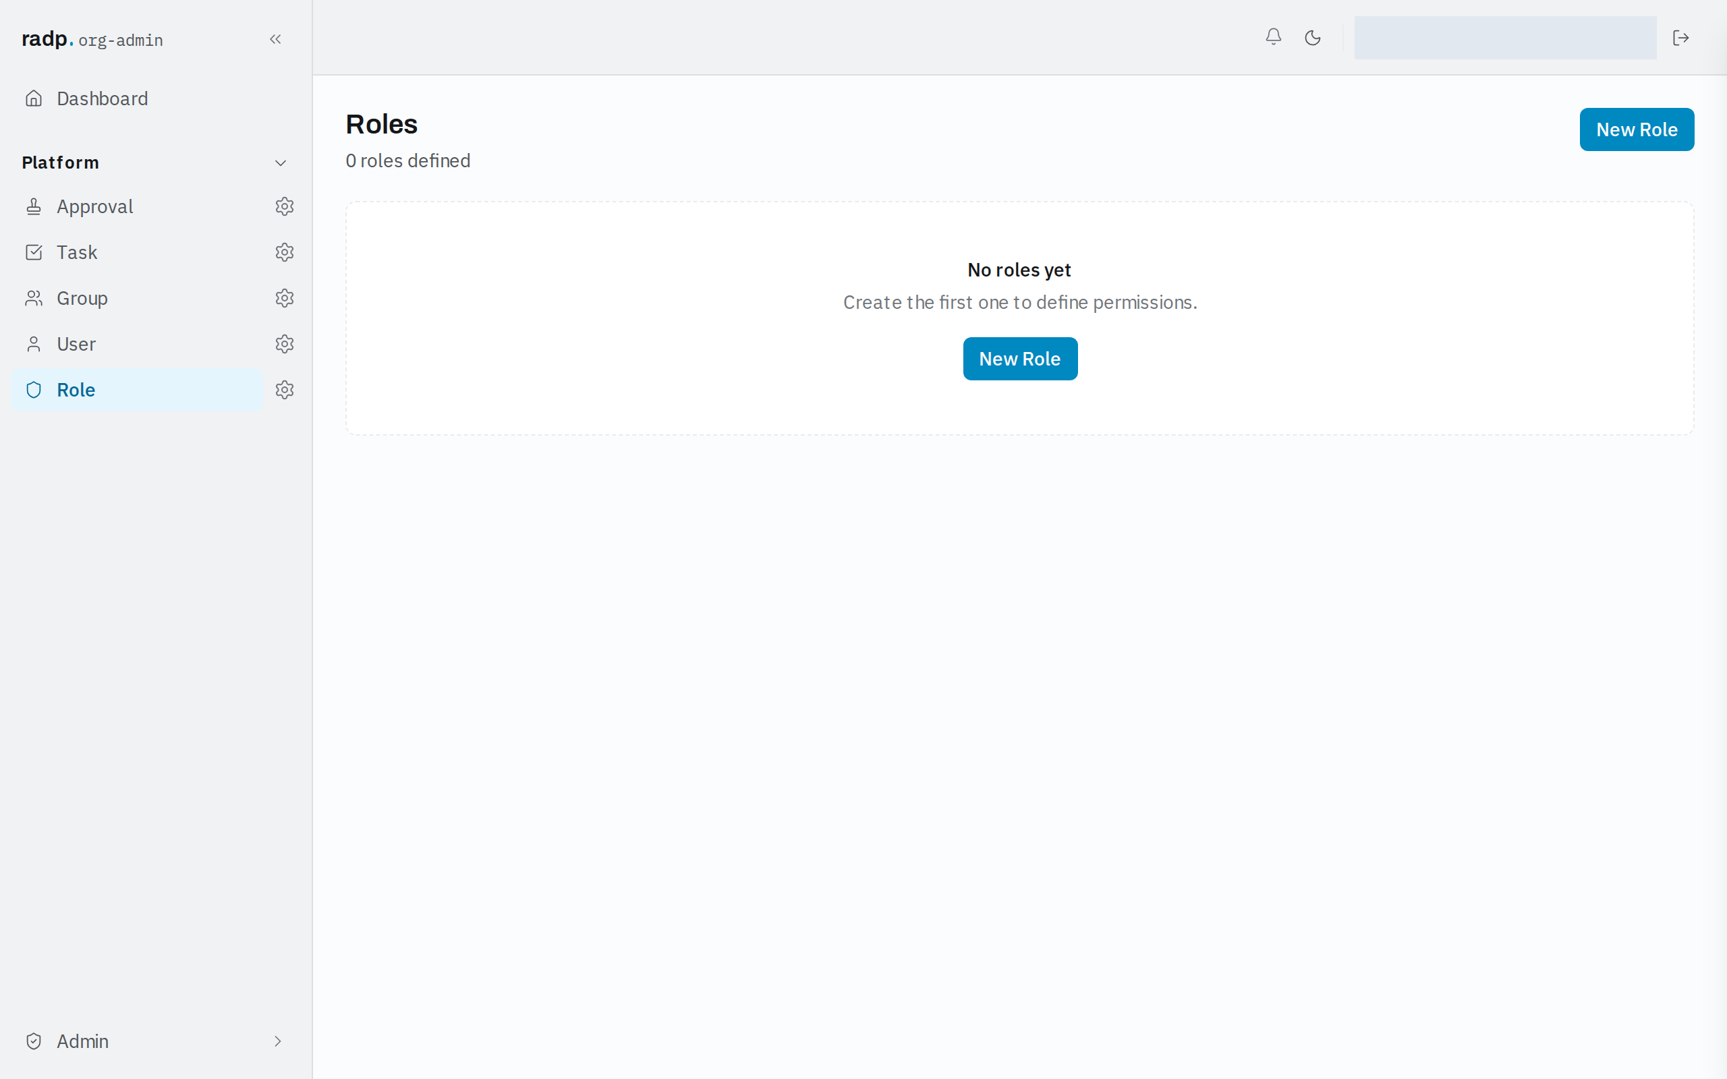Viewport: 1727px width, 1079px height.
Task: Click the logout icon in header
Action: coord(1680,37)
